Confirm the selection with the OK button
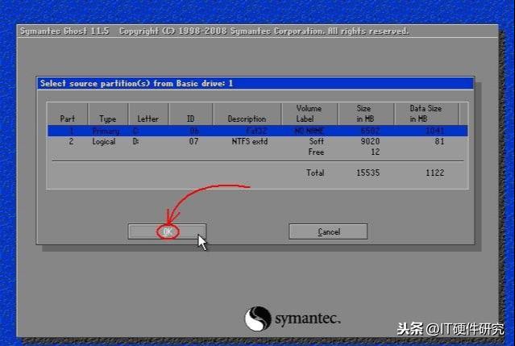This screenshot has height=346, width=515. (167, 231)
